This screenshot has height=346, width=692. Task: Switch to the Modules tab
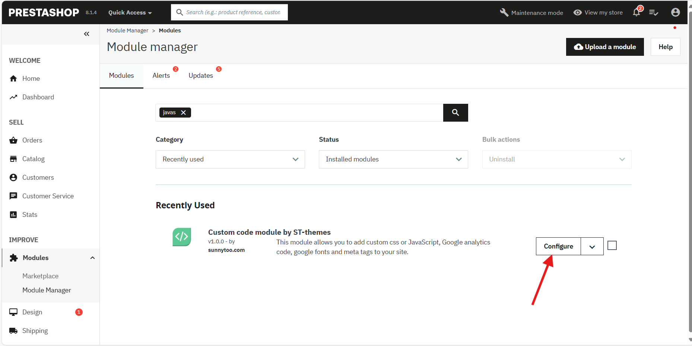(121, 76)
